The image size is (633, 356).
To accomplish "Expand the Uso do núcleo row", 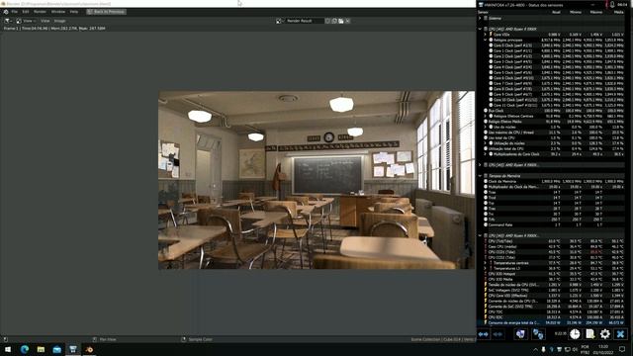I will tap(486, 127).
